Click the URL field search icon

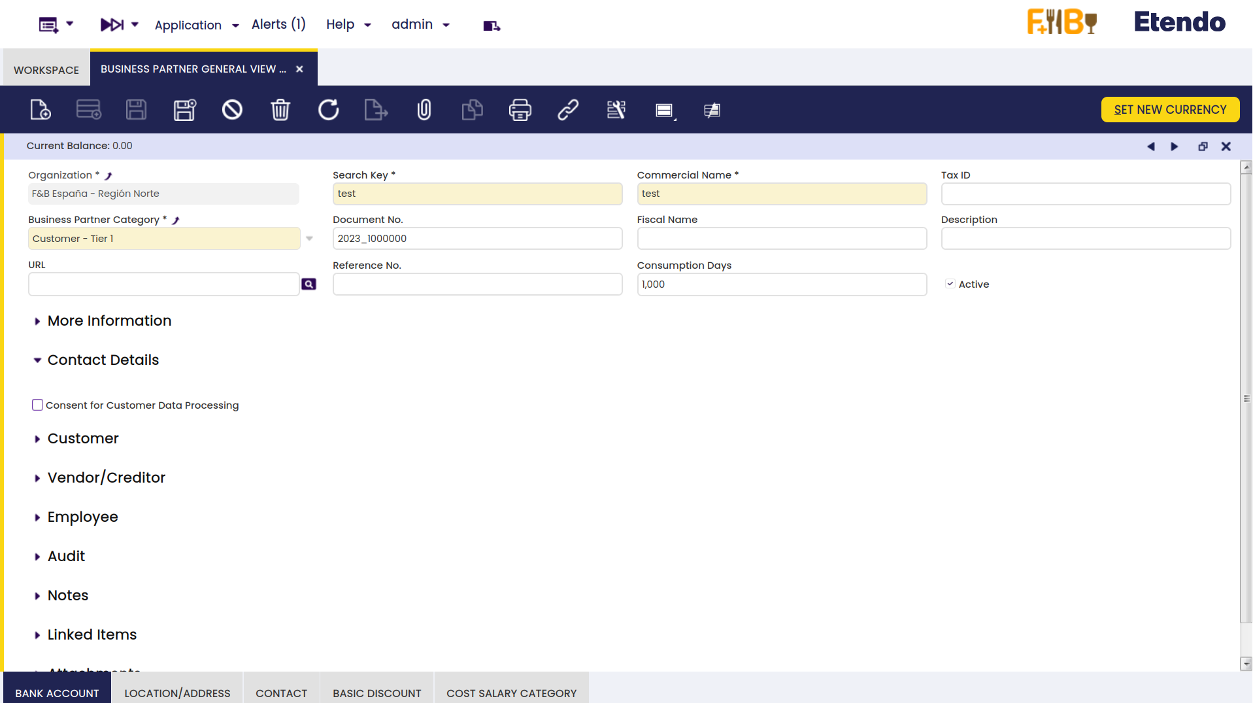(x=309, y=284)
